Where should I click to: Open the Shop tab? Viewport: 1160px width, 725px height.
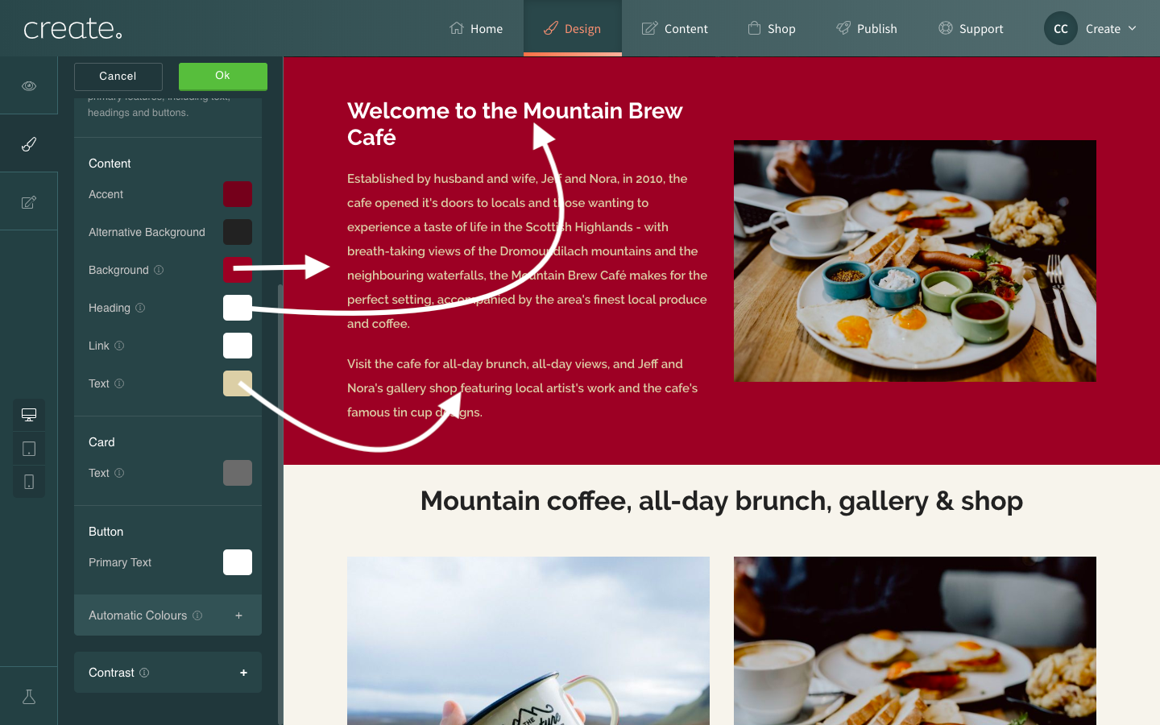pyautogui.click(x=772, y=28)
